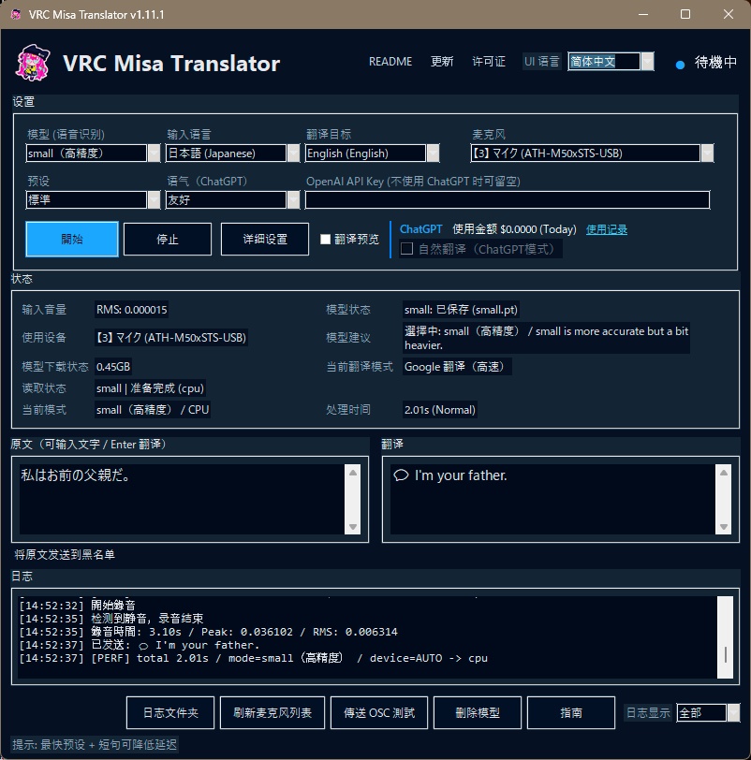Screen dimensions: 751x760
Task: Click the down arrow of the 翻译 box scrollbar
Action: (x=723, y=527)
